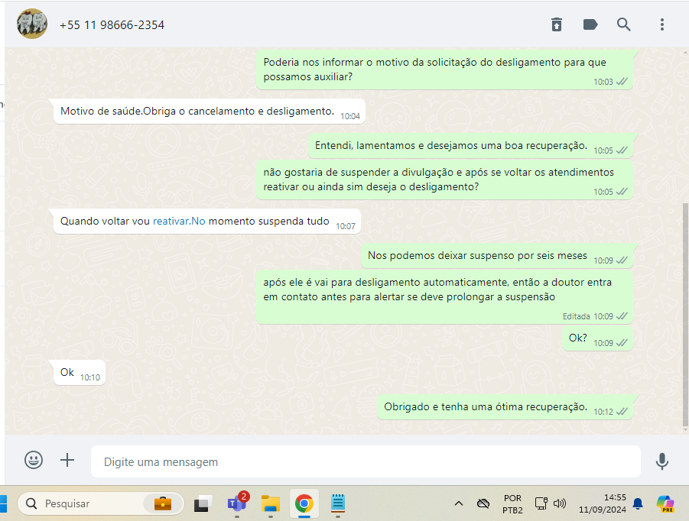Open the contact profile picture

[32, 24]
